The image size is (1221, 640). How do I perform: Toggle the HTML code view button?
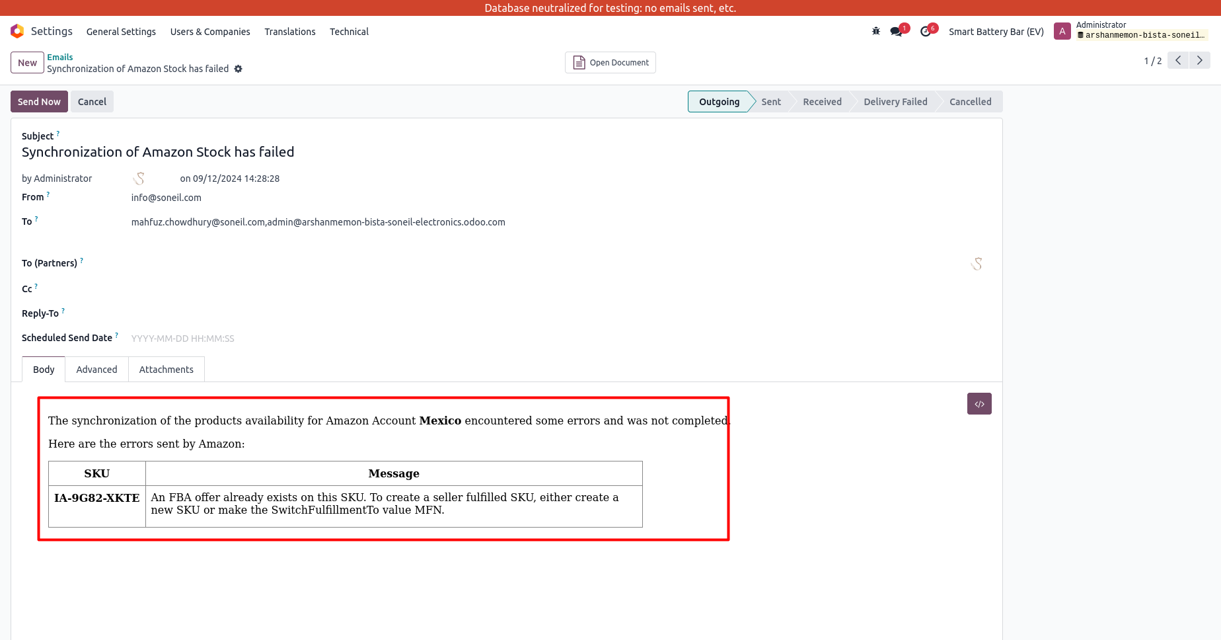tap(979, 404)
